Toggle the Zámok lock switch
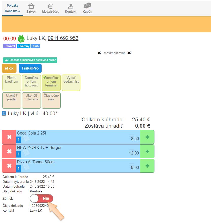Screen dimensions: 211x224 coord(42,198)
